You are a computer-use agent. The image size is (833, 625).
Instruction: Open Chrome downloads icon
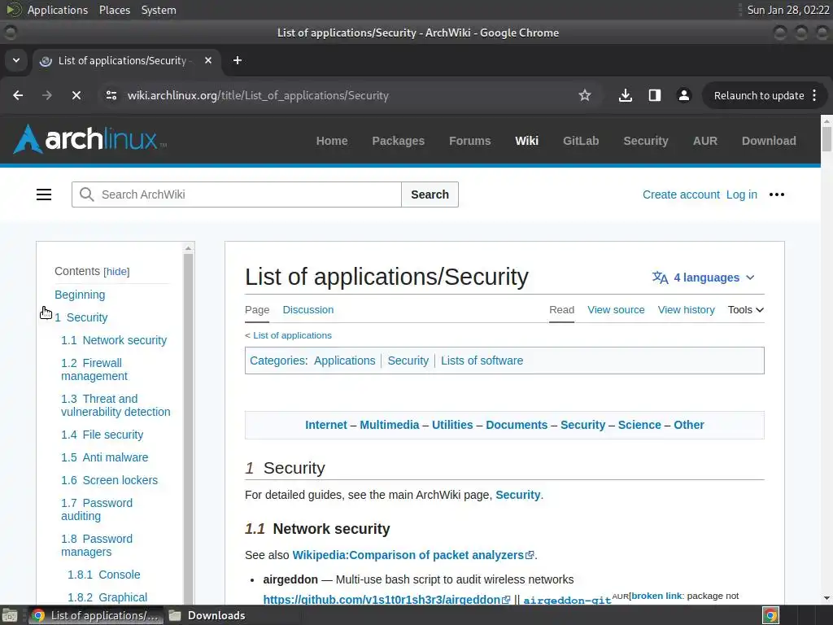click(x=626, y=96)
